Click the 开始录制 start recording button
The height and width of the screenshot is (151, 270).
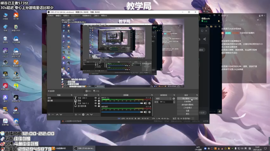(187, 102)
